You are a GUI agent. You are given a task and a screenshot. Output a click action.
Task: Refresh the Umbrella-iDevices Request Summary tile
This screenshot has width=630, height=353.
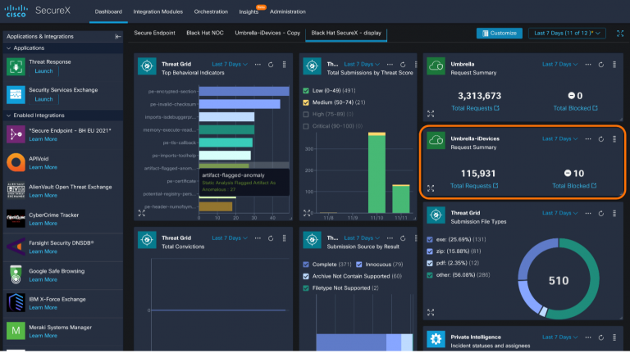[x=601, y=139]
